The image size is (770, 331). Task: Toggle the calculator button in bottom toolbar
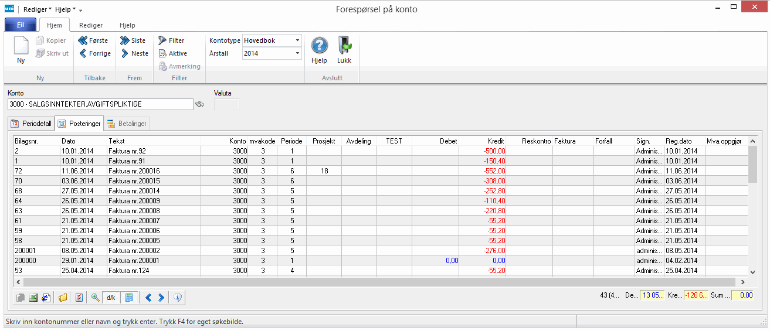pyautogui.click(x=129, y=298)
